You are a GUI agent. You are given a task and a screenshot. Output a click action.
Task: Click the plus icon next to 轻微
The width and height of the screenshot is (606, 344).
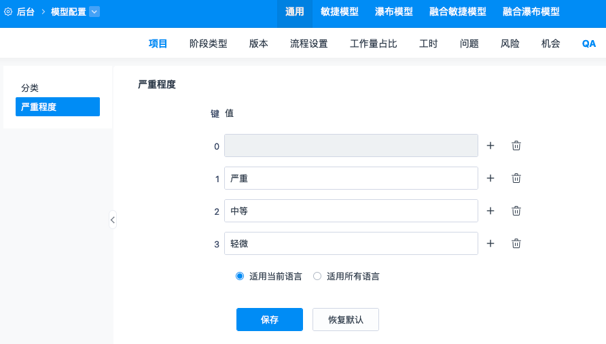click(x=491, y=243)
